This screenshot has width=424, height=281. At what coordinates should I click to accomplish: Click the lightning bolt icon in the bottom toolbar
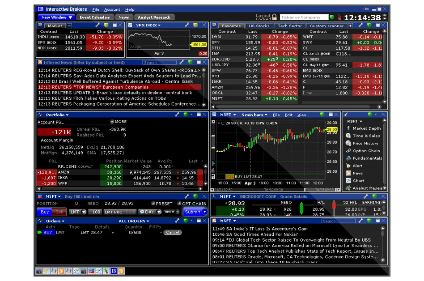point(46,271)
